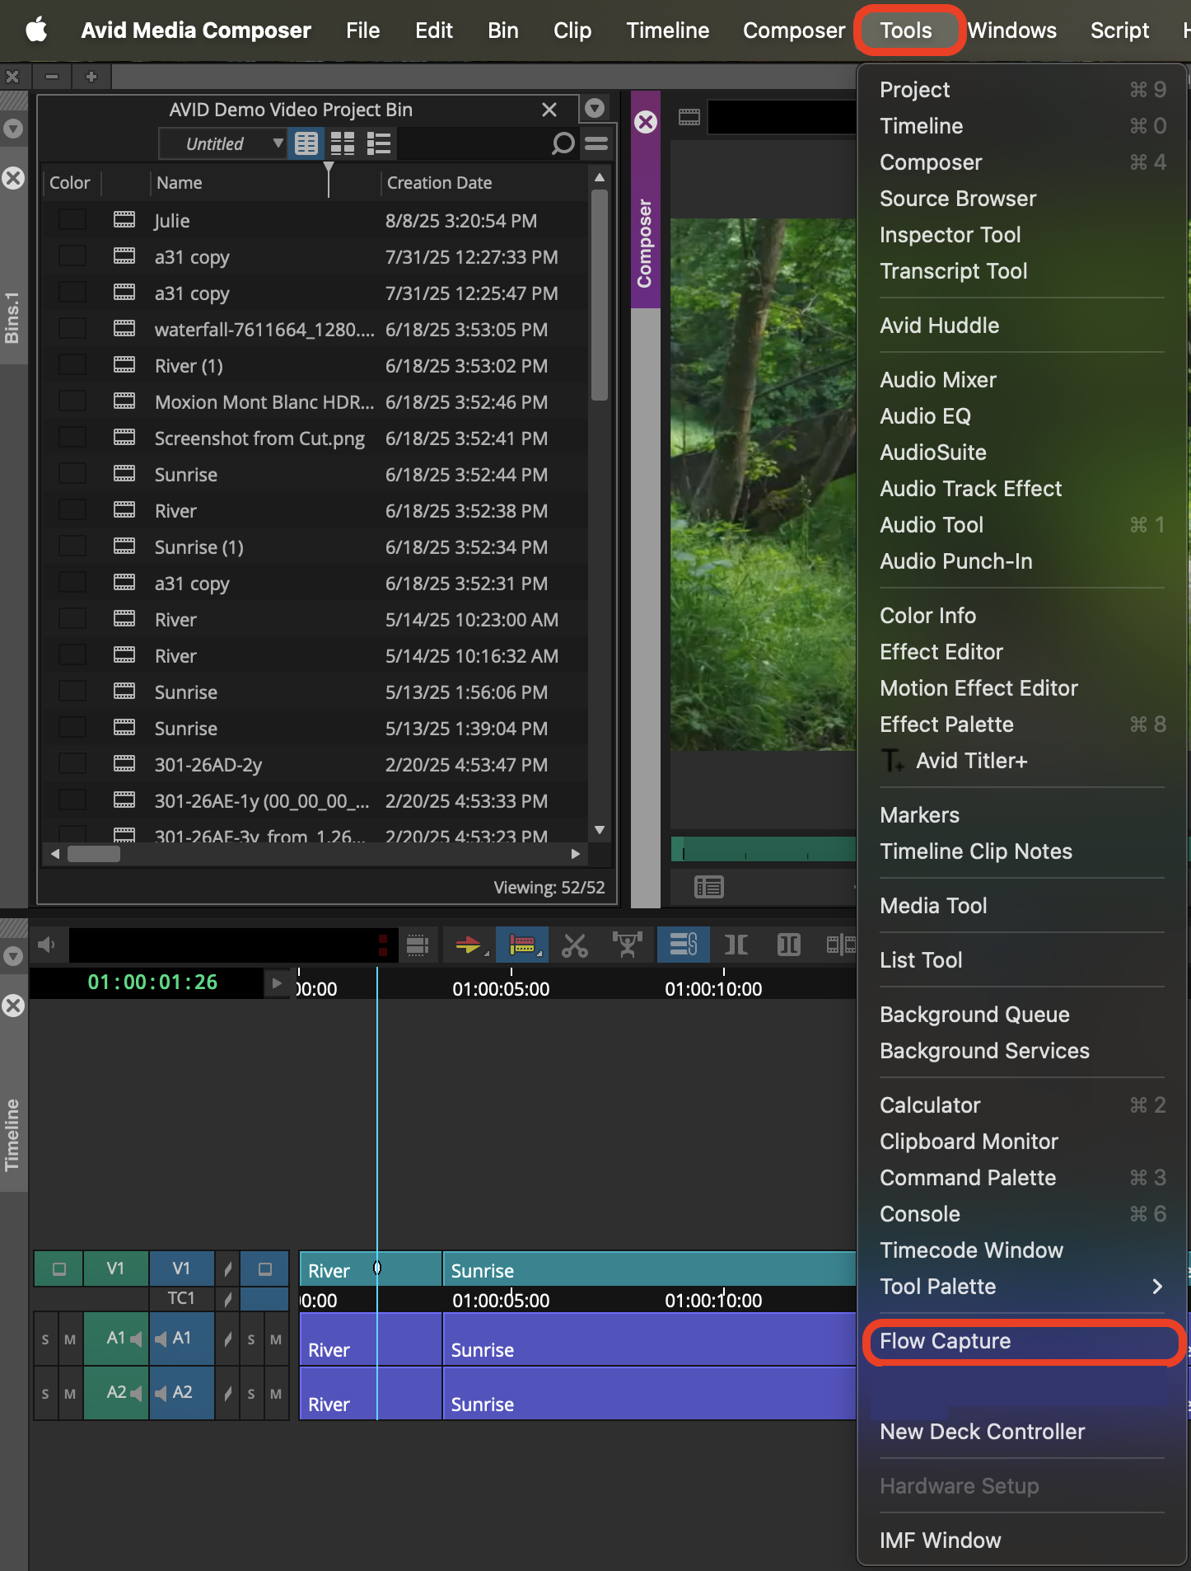The image size is (1191, 1571).
Task: Click Markers in the Tools menu
Action: [x=920, y=815]
